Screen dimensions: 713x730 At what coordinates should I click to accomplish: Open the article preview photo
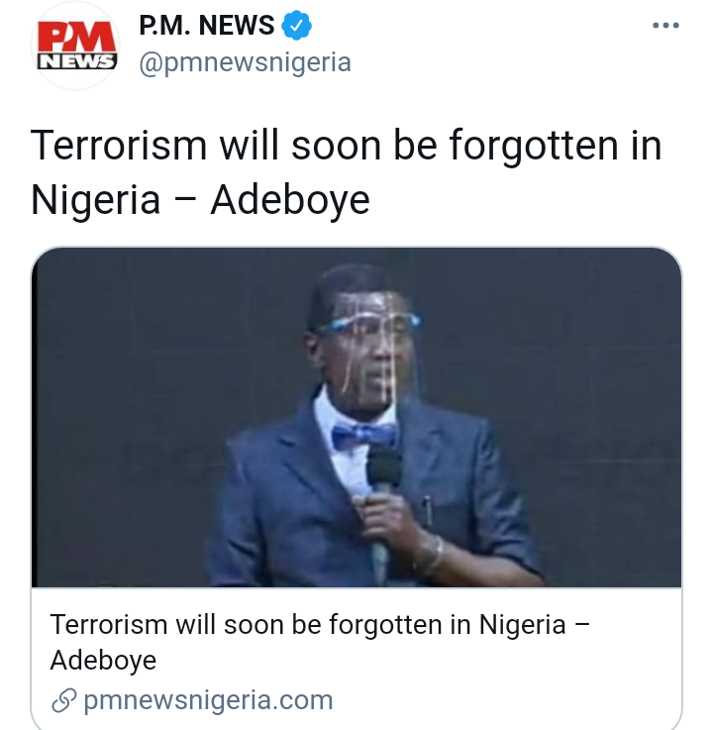click(x=356, y=417)
